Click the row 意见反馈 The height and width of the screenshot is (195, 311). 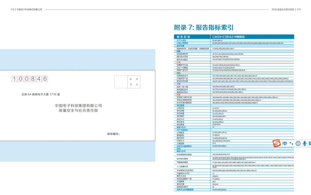(x=234, y=184)
